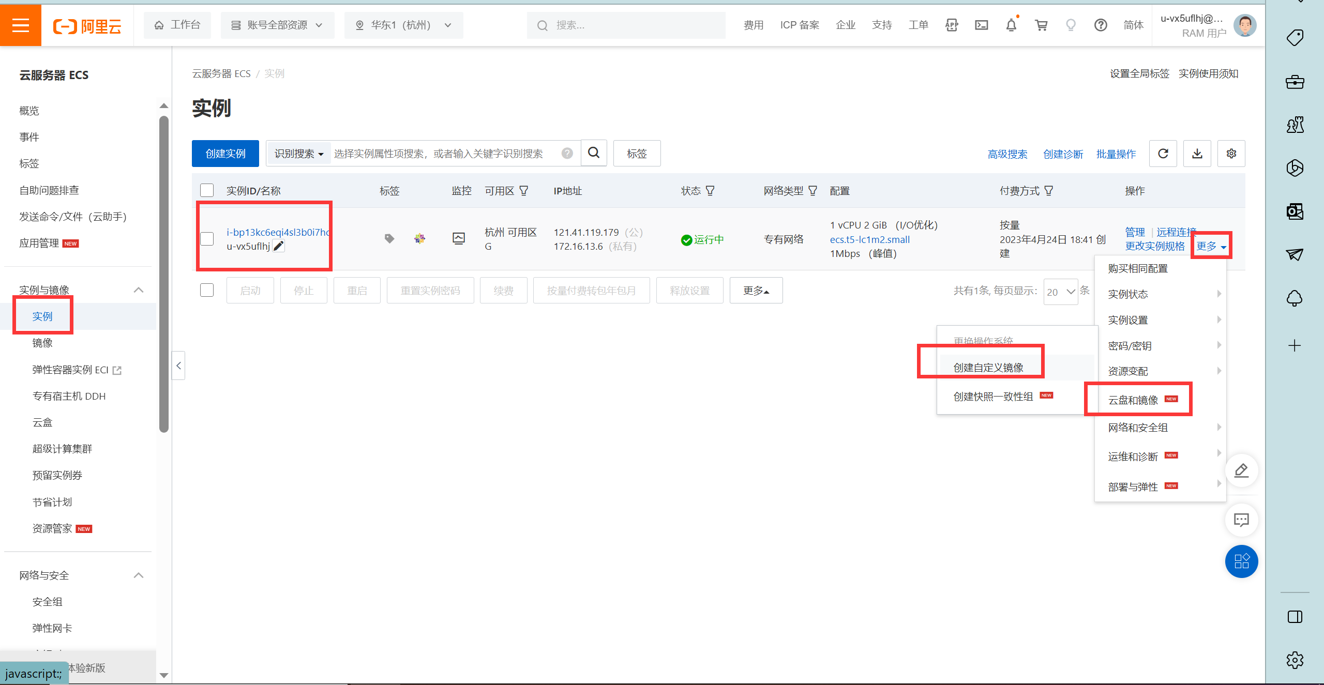This screenshot has width=1324, height=685.
Task: Change the page size 20 selector
Action: click(x=1061, y=292)
